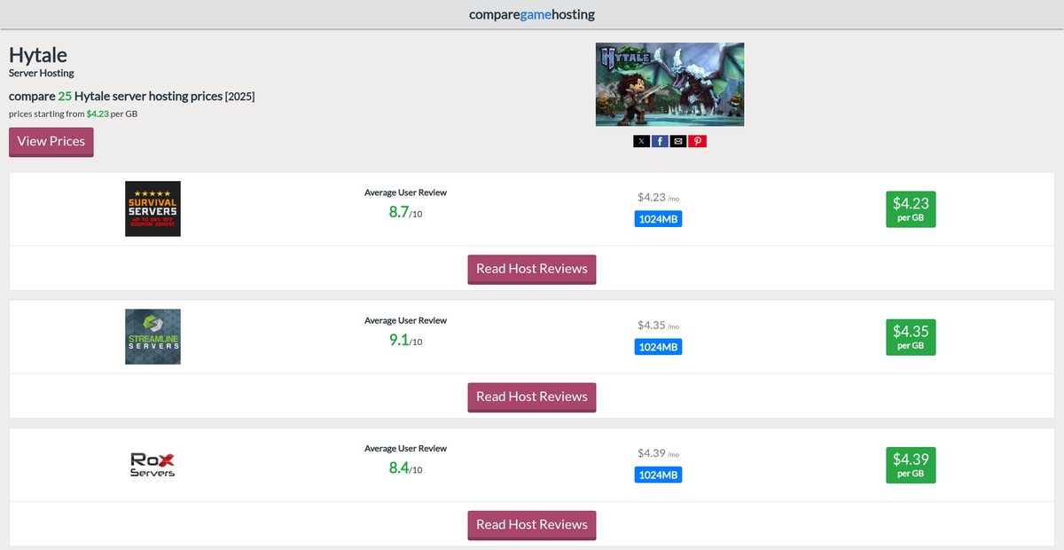
Task: Click Average User Review label for Survival Servers
Action: tap(405, 192)
